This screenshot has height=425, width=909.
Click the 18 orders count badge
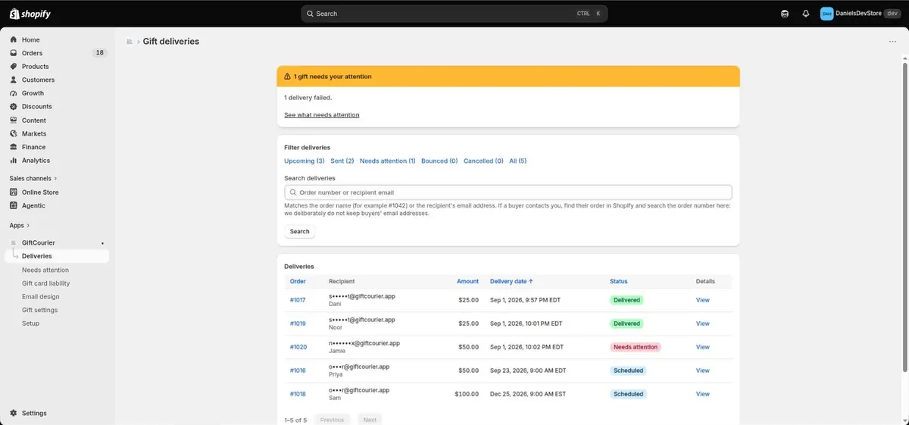coord(99,53)
